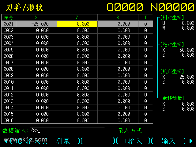Click the 序号 column header
Viewport: 196px width, 147px height.
(x=9, y=17)
